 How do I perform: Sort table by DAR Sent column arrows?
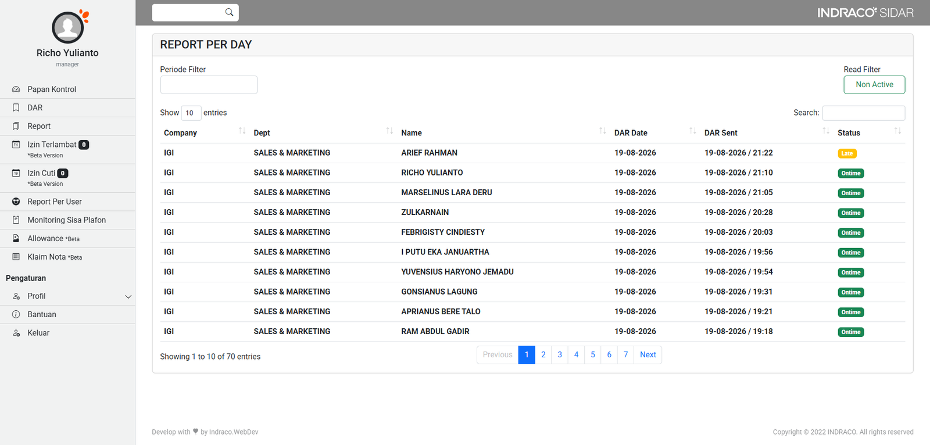pos(826,131)
